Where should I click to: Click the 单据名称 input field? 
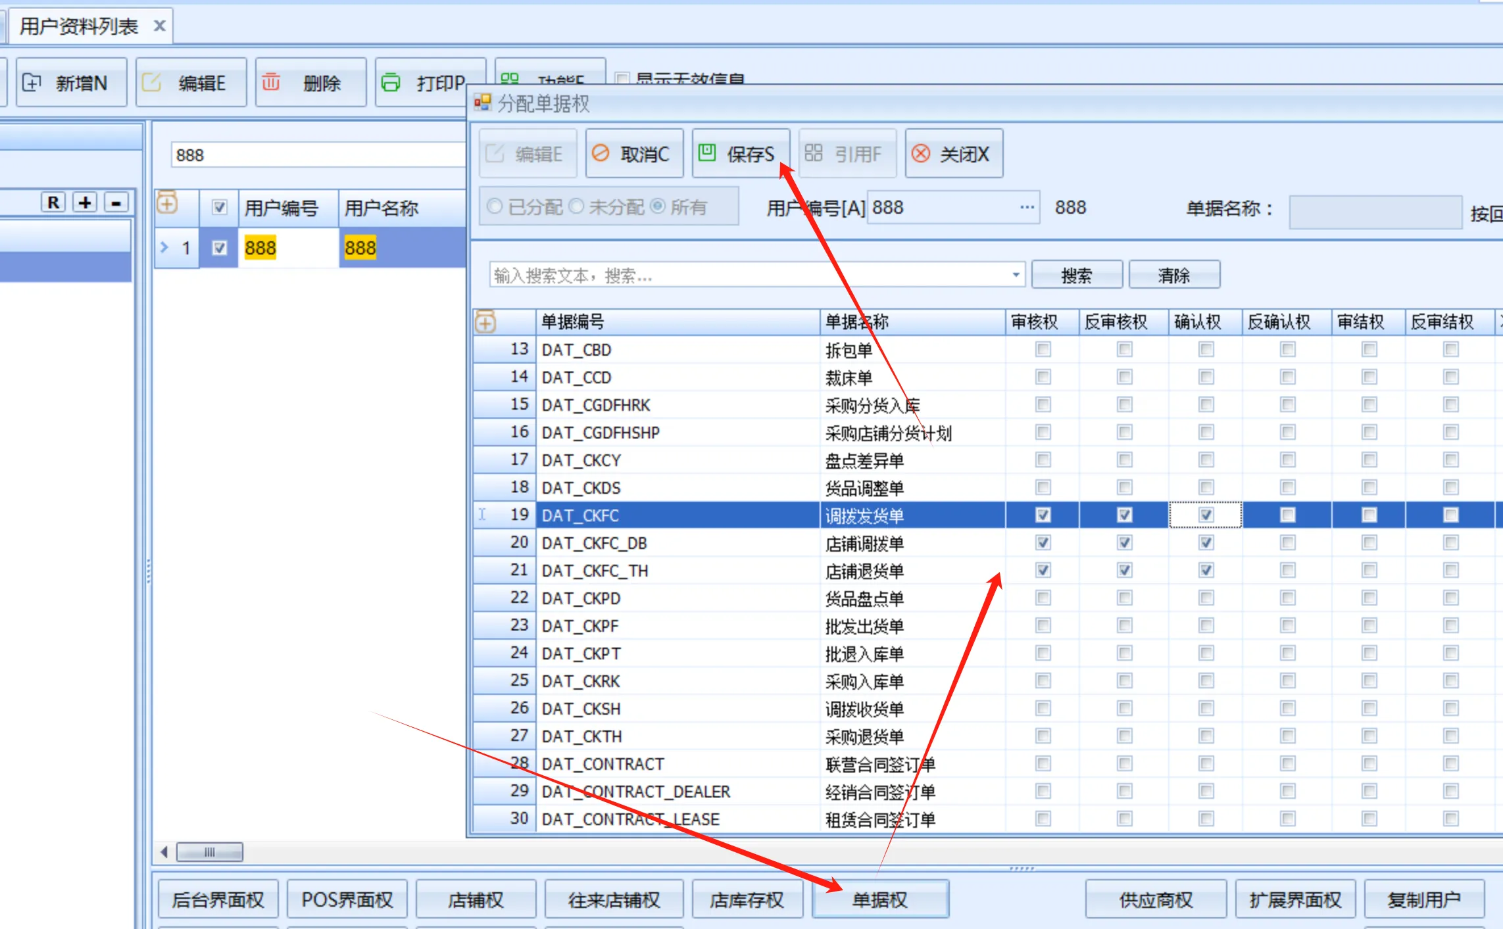(1375, 212)
